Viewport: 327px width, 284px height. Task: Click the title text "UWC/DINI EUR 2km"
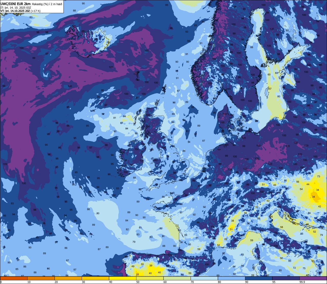coord(16,4)
